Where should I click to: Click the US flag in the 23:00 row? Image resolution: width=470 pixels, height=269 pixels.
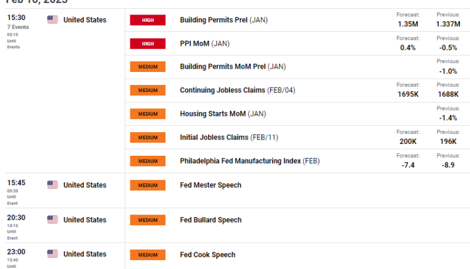click(x=53, y=255)
